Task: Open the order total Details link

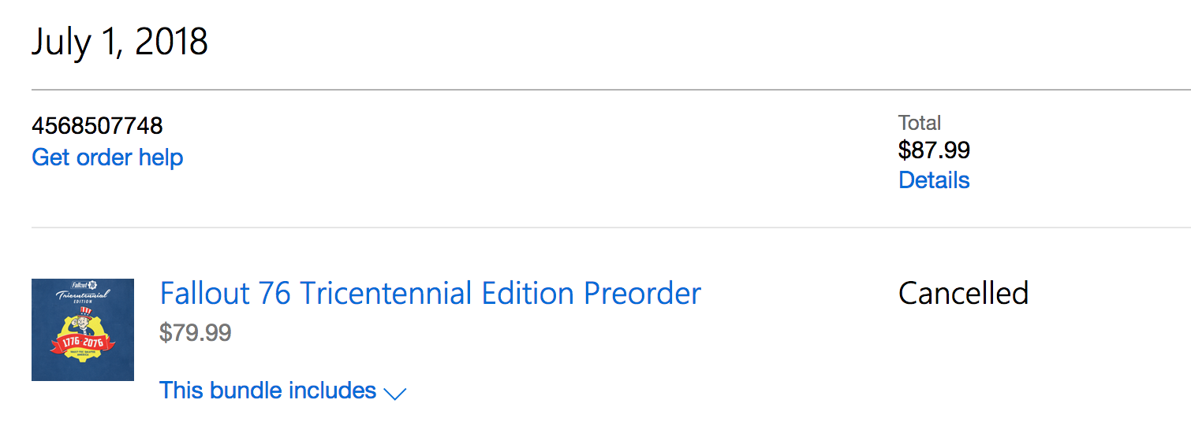Action: tap(934, 180)
